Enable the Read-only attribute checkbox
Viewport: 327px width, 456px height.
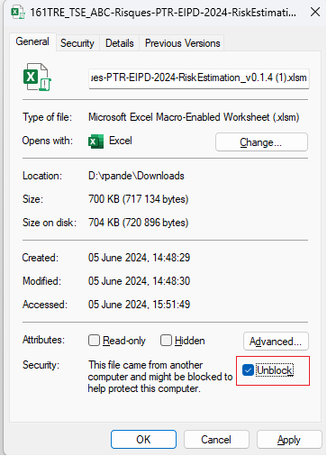[x=94, y=341]
